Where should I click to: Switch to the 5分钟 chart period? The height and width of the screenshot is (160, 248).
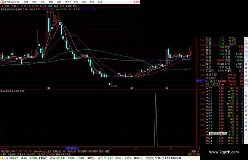tap(20, 6)
